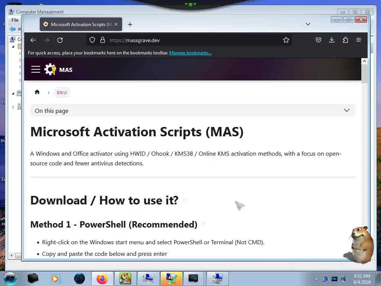The image size is (381, 286).
Task: Open the system tray flag icon
Action: (325, 279)
